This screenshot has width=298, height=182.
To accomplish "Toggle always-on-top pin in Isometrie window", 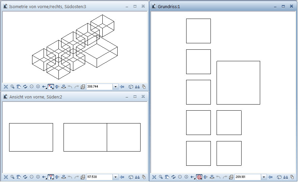I will tap(122, 87).
